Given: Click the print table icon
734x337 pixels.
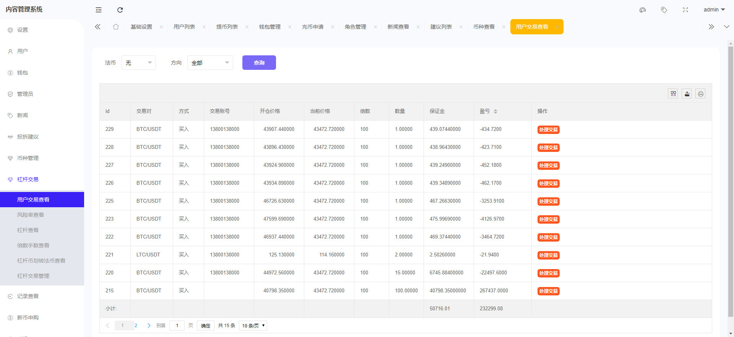Looking at the screenshot, I should [x=700, y=94].
